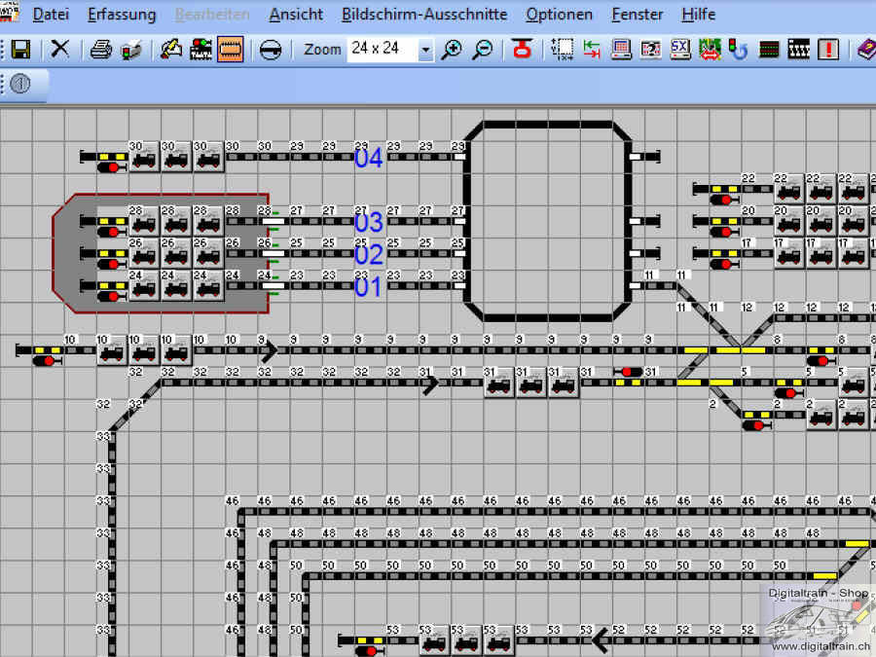
Task: Click the red exclamation mark icon
Action: click(828, 49)
